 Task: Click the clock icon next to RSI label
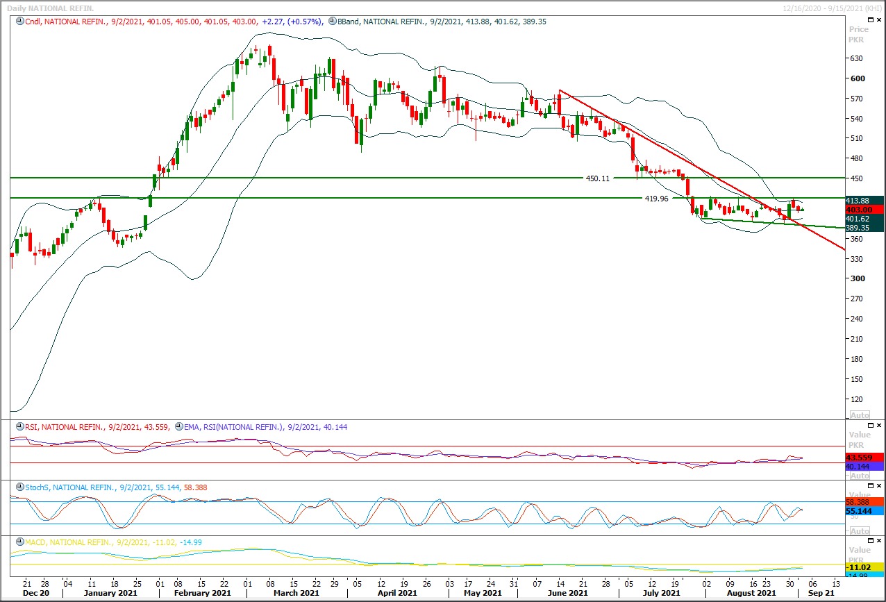(19, 427)
